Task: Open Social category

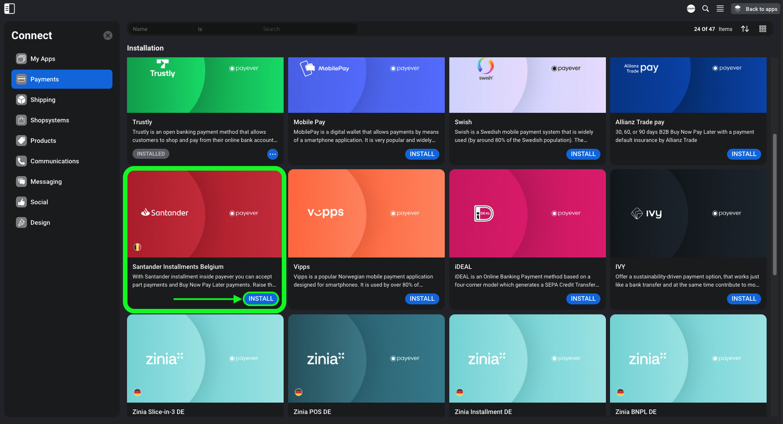Action: point(62,202)
